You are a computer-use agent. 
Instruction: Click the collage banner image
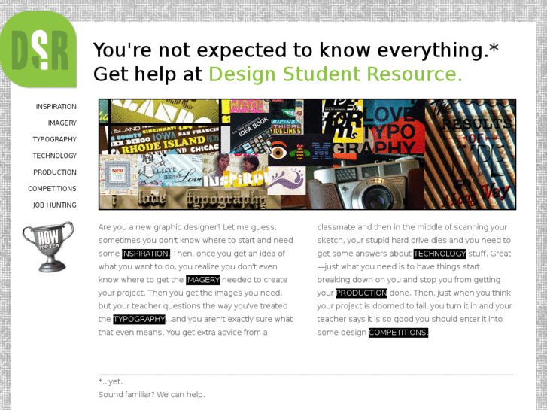[x=307, y=154]
